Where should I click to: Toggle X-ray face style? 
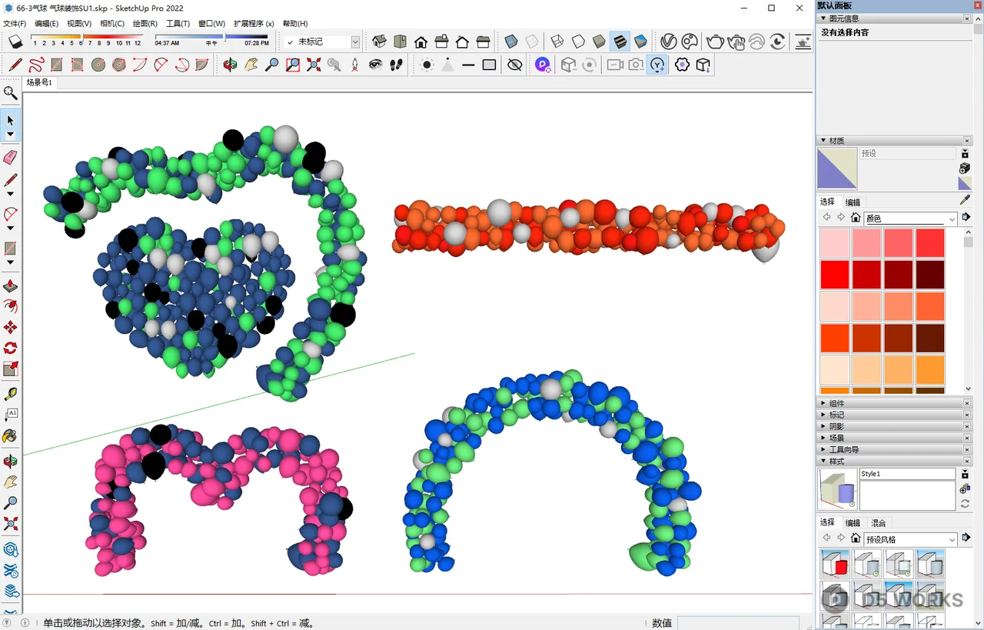[x=510, y=42]
